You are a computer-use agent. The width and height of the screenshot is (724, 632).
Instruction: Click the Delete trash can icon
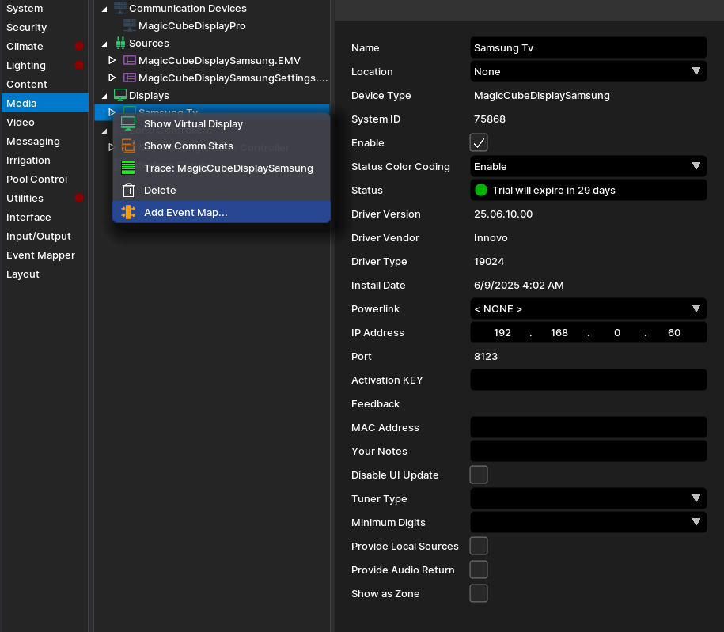click(x=128, y=190)
